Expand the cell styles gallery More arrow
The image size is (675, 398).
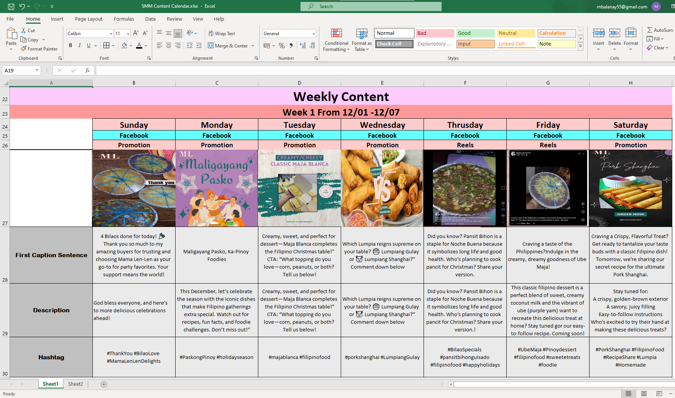coord(581,46)
